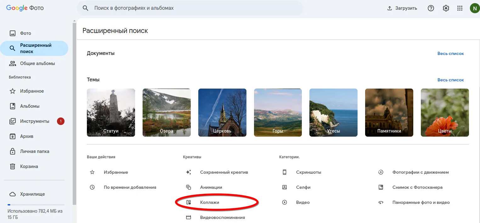Screen dimensions: 480x223
Task: Open the Горы theme thumbnail
Action: pos(278,112)
